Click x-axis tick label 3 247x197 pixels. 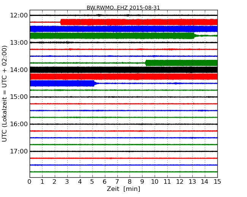pyautogui.click(x=67, y=182)
